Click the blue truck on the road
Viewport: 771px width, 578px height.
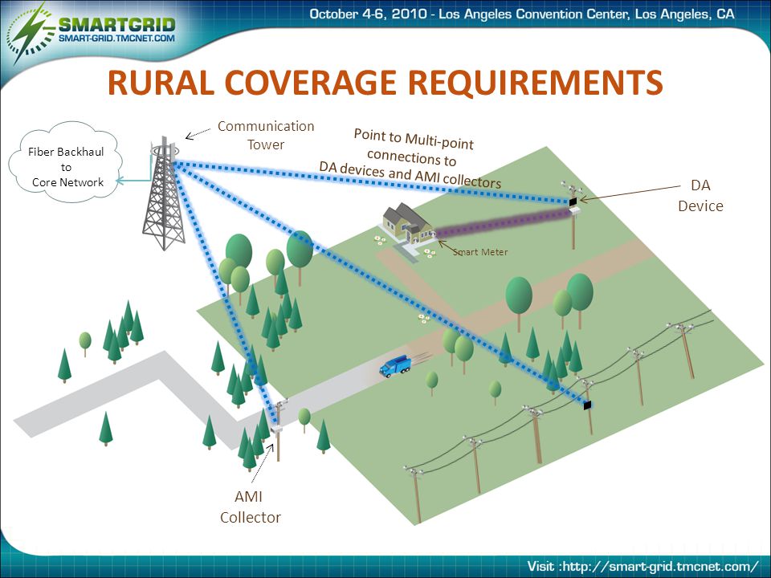[x=395, y=366]
